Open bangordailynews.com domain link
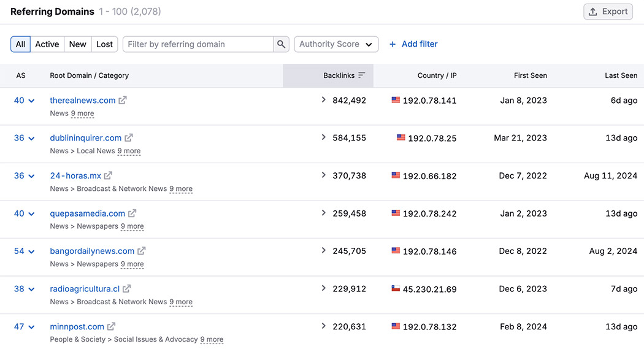 [92, 251]
